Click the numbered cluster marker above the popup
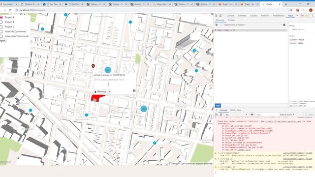The image size is (315, 177). (108, 70)
